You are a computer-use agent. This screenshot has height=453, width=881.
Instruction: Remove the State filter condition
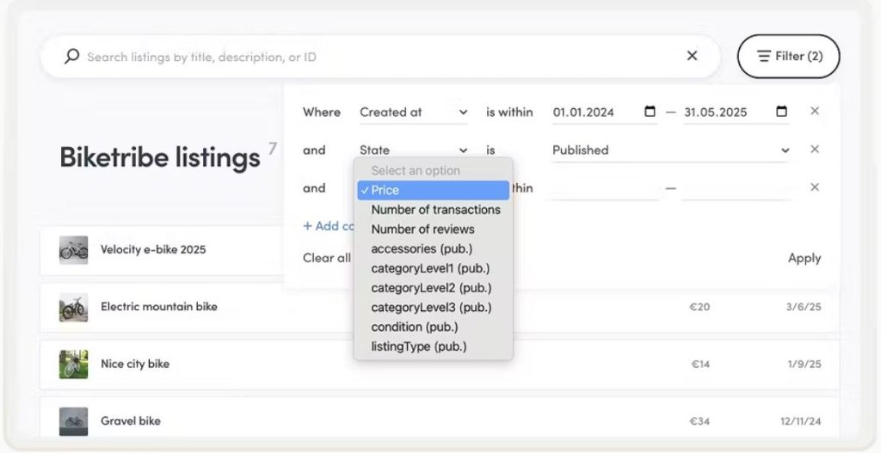[815, 150]
